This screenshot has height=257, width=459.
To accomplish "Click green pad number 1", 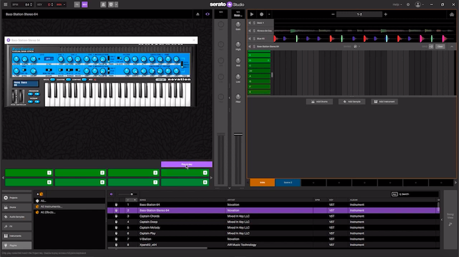I will coord(28,173).
